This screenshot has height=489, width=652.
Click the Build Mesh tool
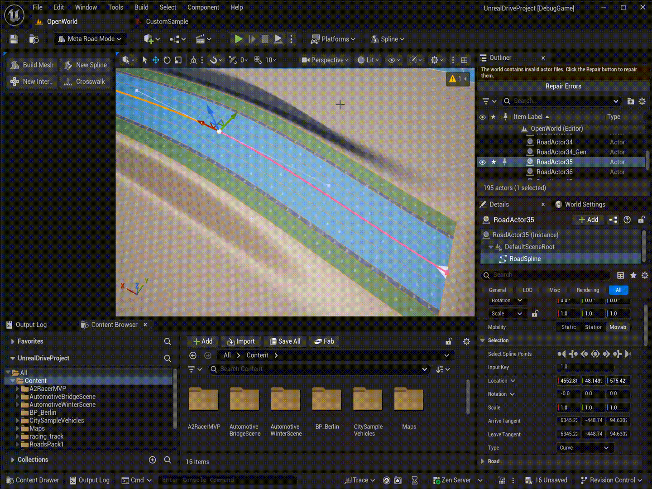[32, 65]
